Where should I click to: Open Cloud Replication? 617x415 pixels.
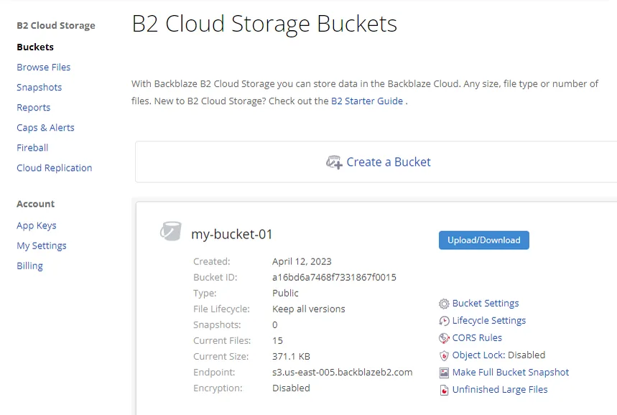tap(55, 168)
